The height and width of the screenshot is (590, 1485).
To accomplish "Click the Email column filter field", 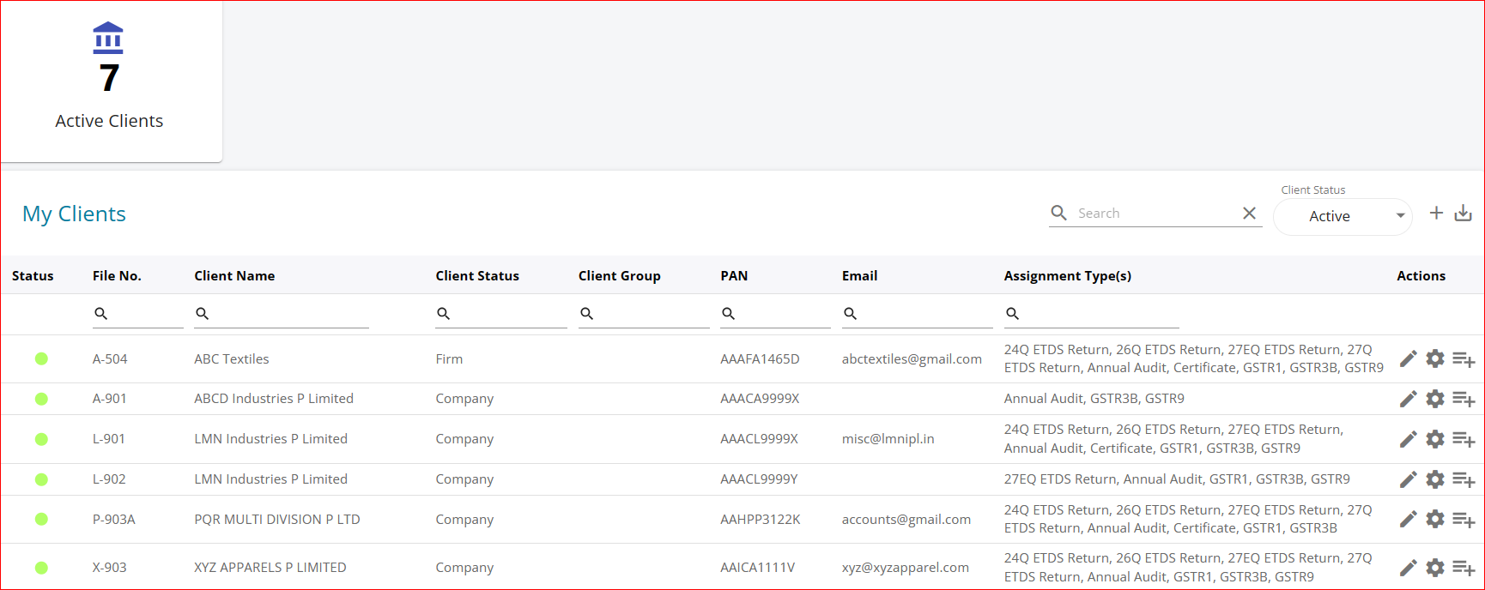I will click(x=924, y=314).
